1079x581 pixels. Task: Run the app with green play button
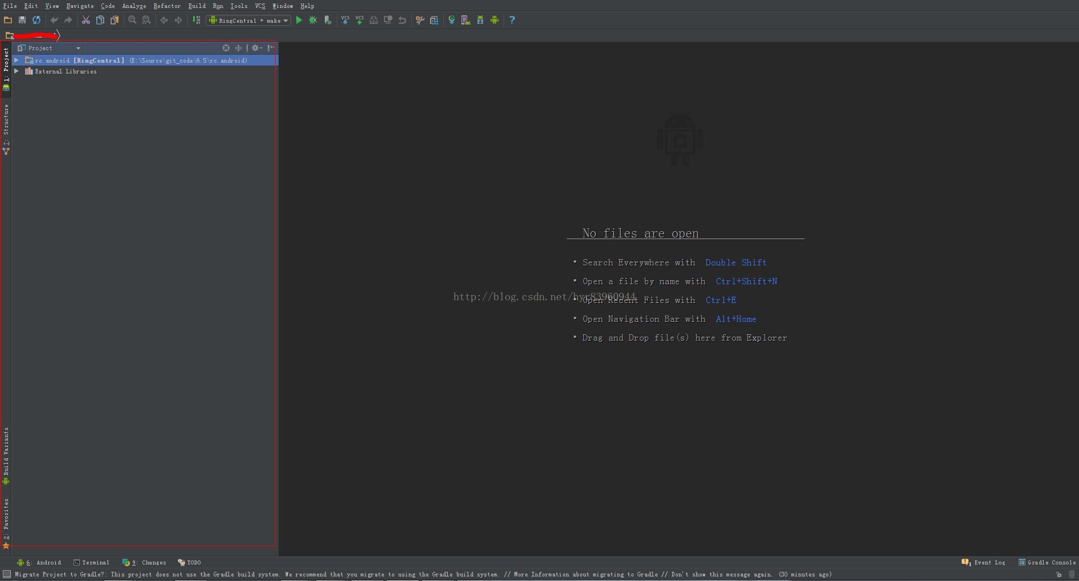click(x=299, y=20)
